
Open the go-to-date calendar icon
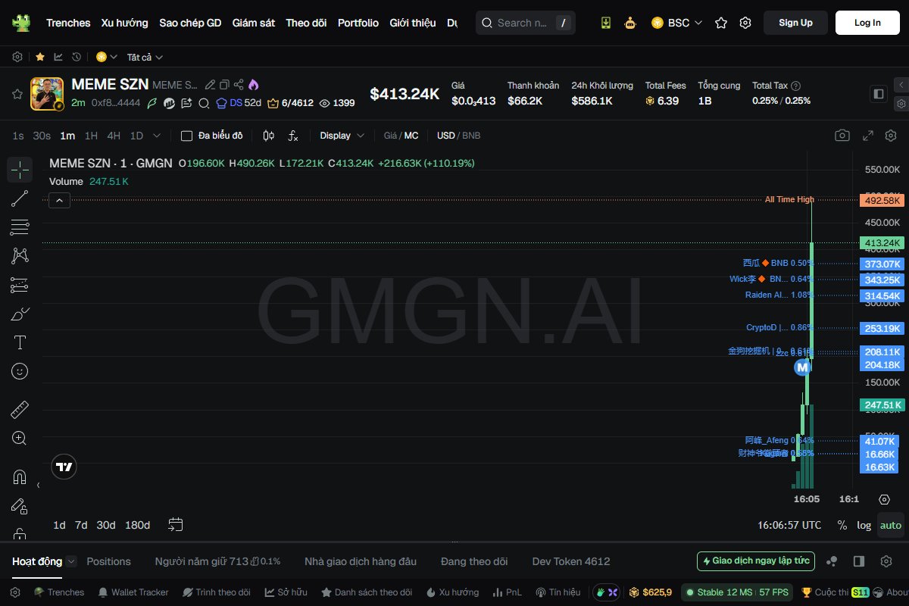click(x=176, y=524)
